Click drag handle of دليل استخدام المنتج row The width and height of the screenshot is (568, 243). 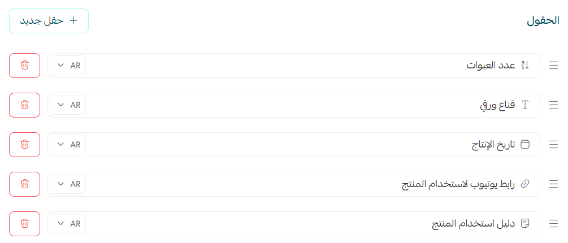pos(554,224)
